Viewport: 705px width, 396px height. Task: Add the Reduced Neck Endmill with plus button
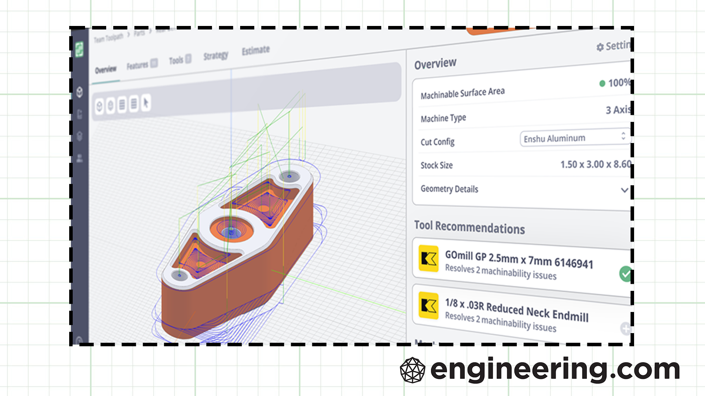pos(626,328)
